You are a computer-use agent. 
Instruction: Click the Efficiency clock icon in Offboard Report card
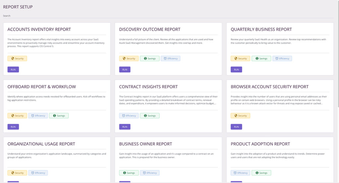click(x=33, y=116)
